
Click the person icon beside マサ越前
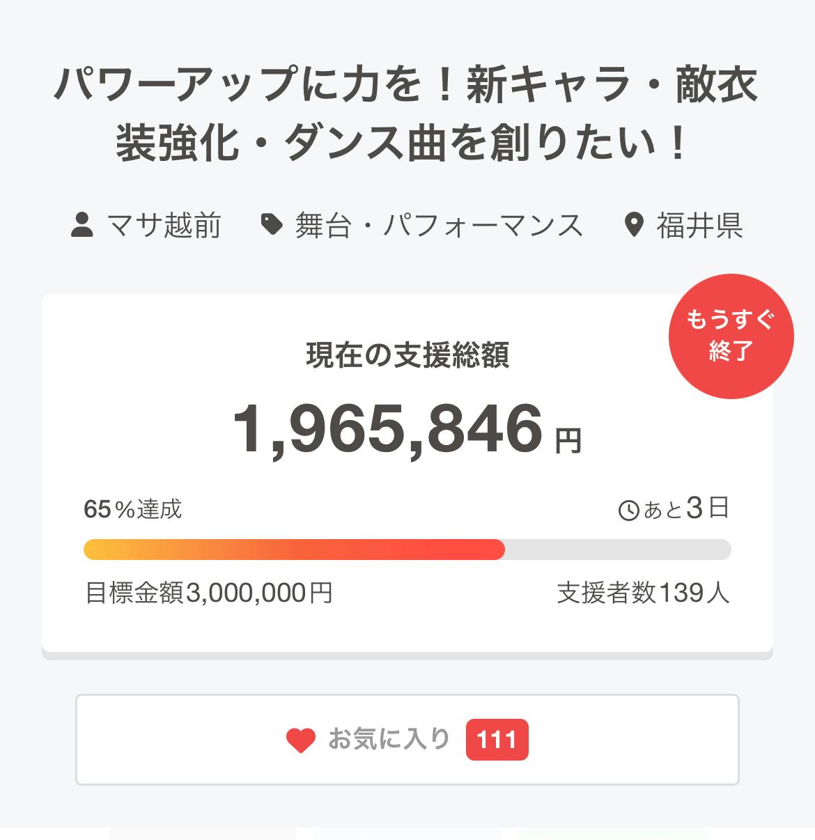point(82,226)
